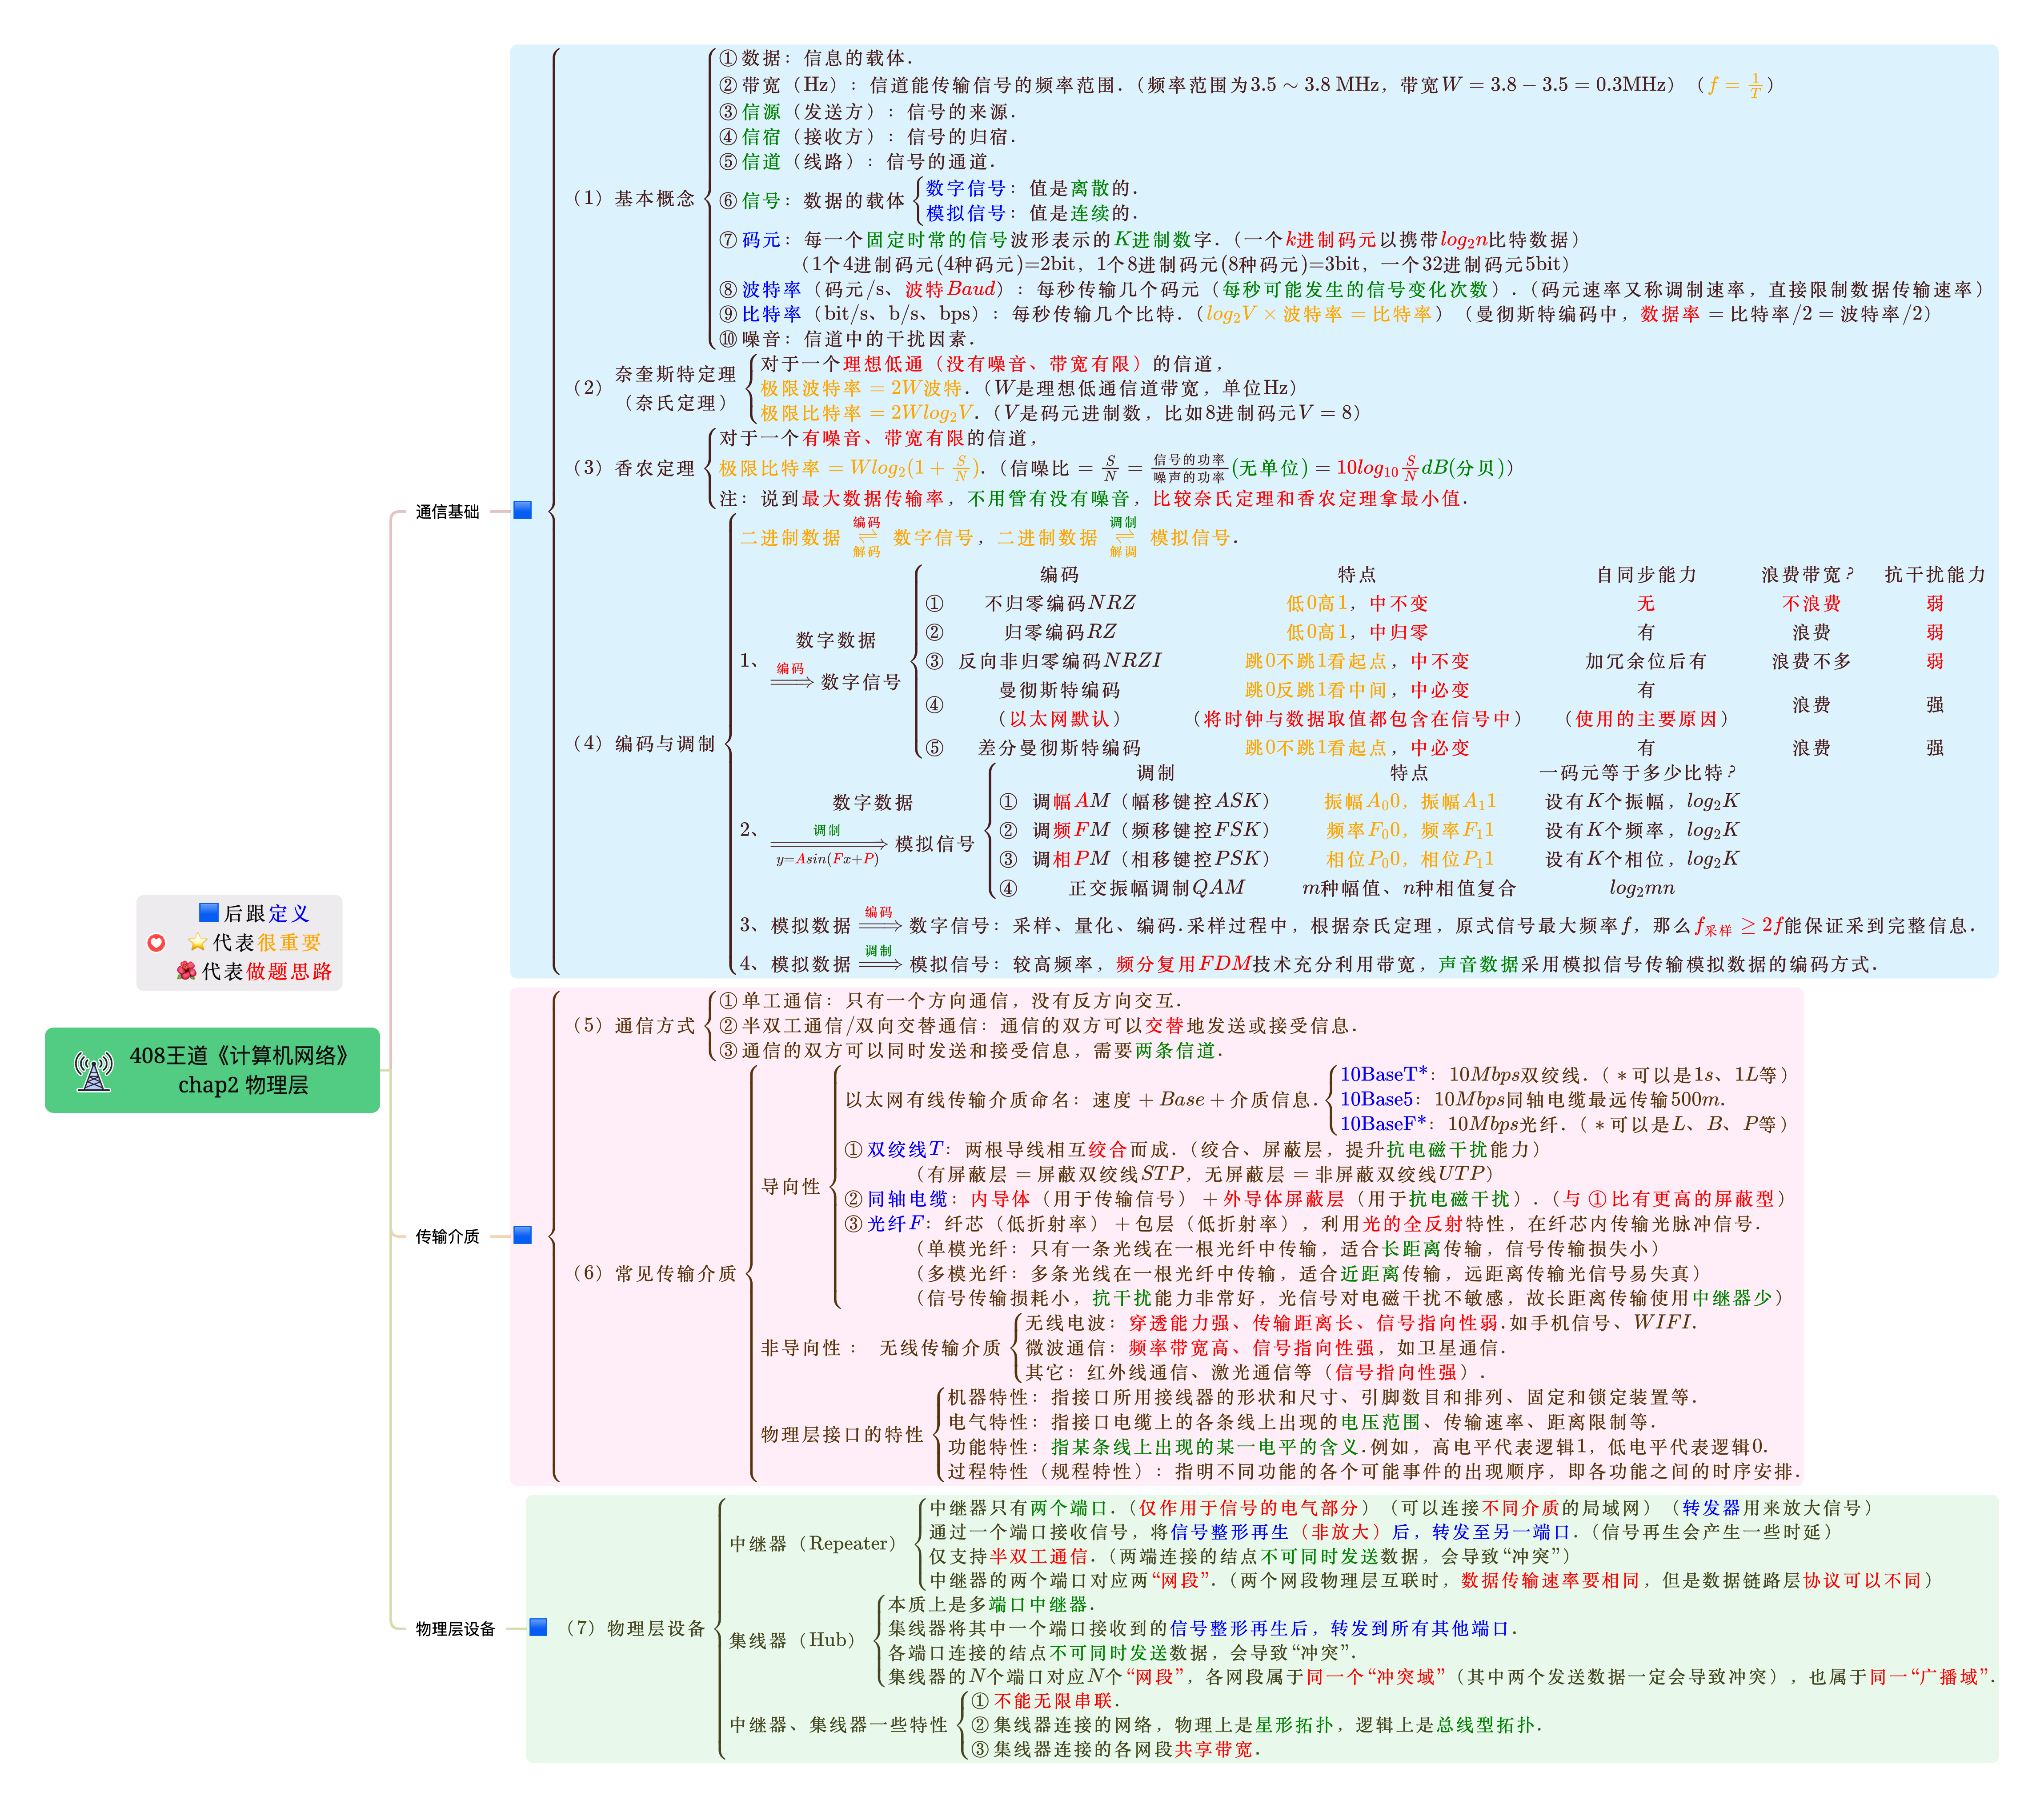The width and height of the screenshot is (2044, 1808).
Task: Click the blue square beside 传输介质
Action: coord(522,1235)
